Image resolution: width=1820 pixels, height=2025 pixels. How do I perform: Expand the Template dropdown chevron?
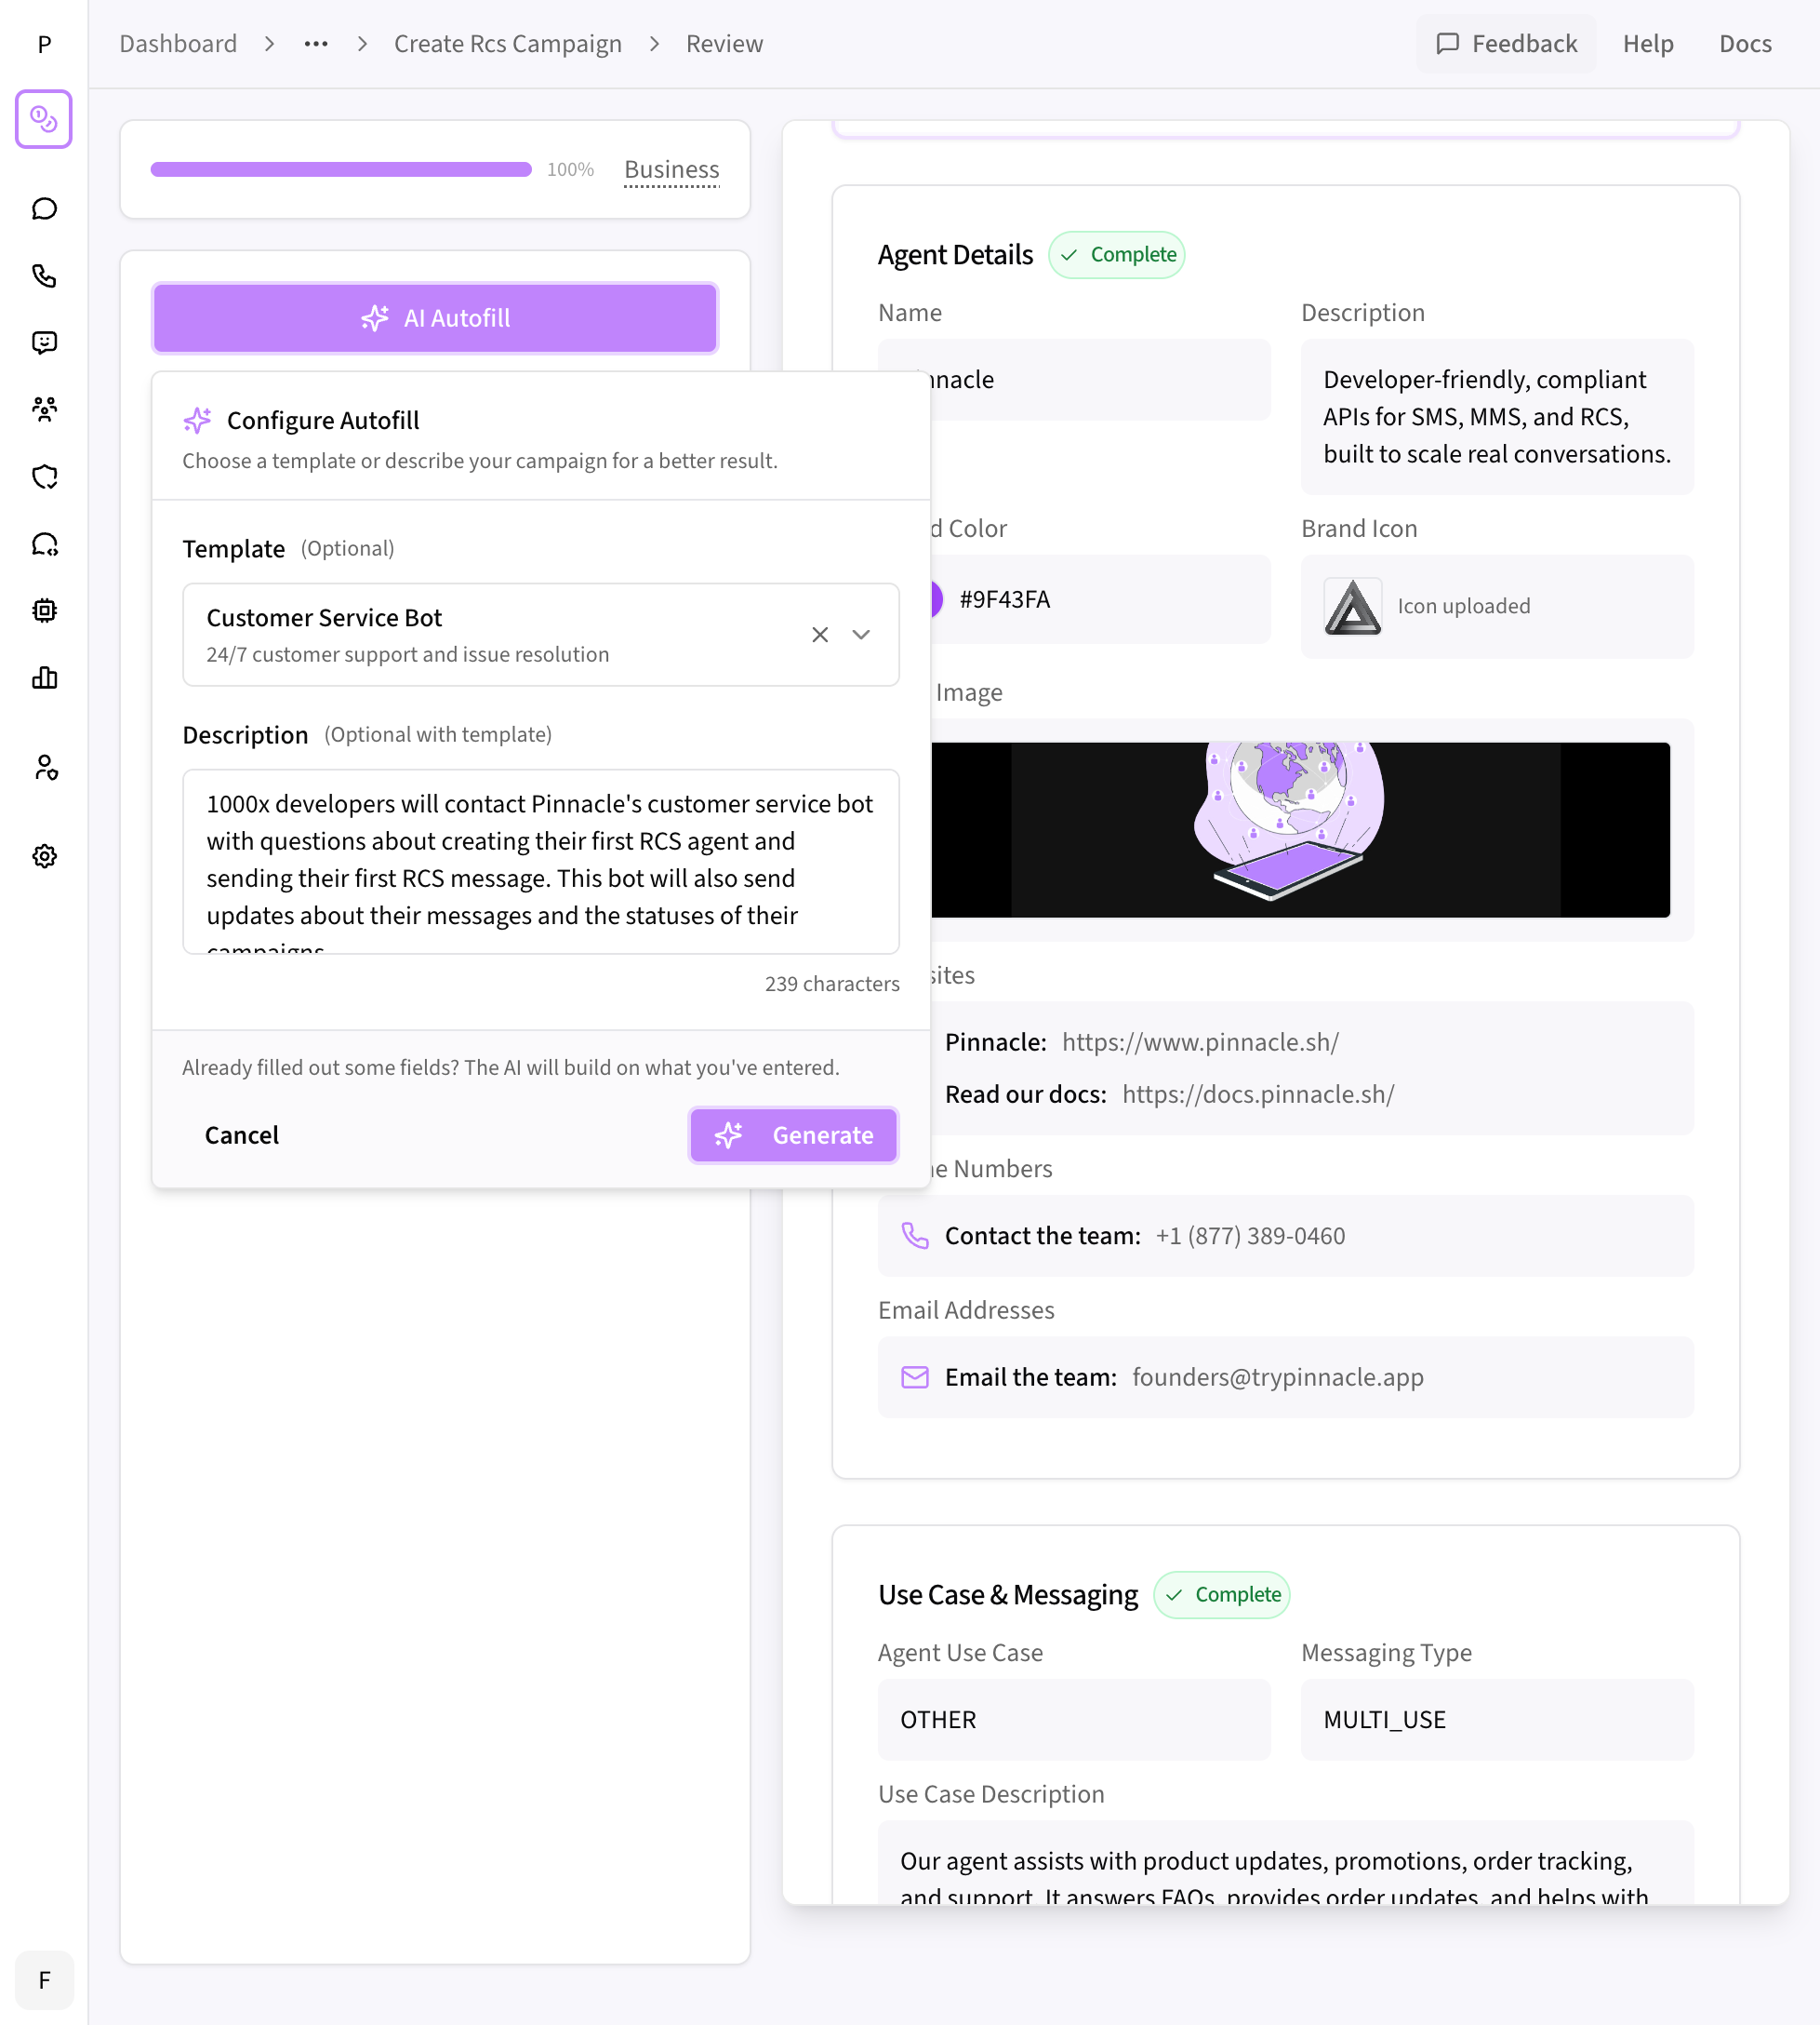861,635
